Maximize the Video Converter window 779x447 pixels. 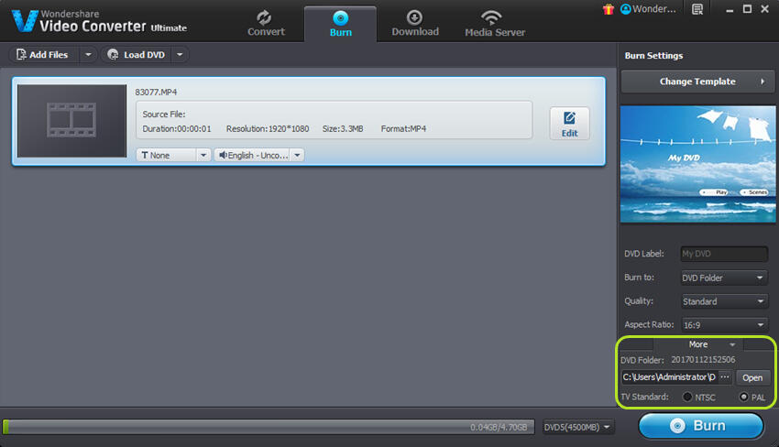coord(747,9)
